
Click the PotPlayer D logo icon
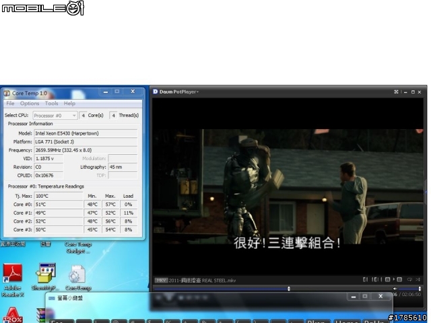pos(156,92)
